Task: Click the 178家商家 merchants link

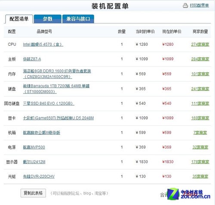Action: pyautogui.click(x=200, y=162)
